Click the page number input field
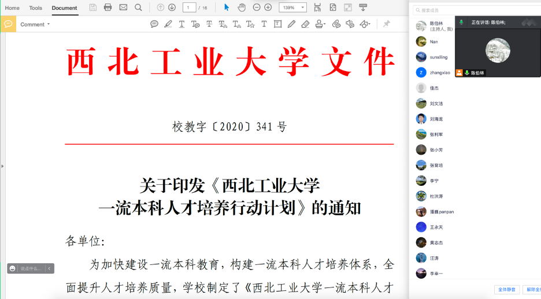This screenshot has height=299, width=541. (x=189, y=8)
